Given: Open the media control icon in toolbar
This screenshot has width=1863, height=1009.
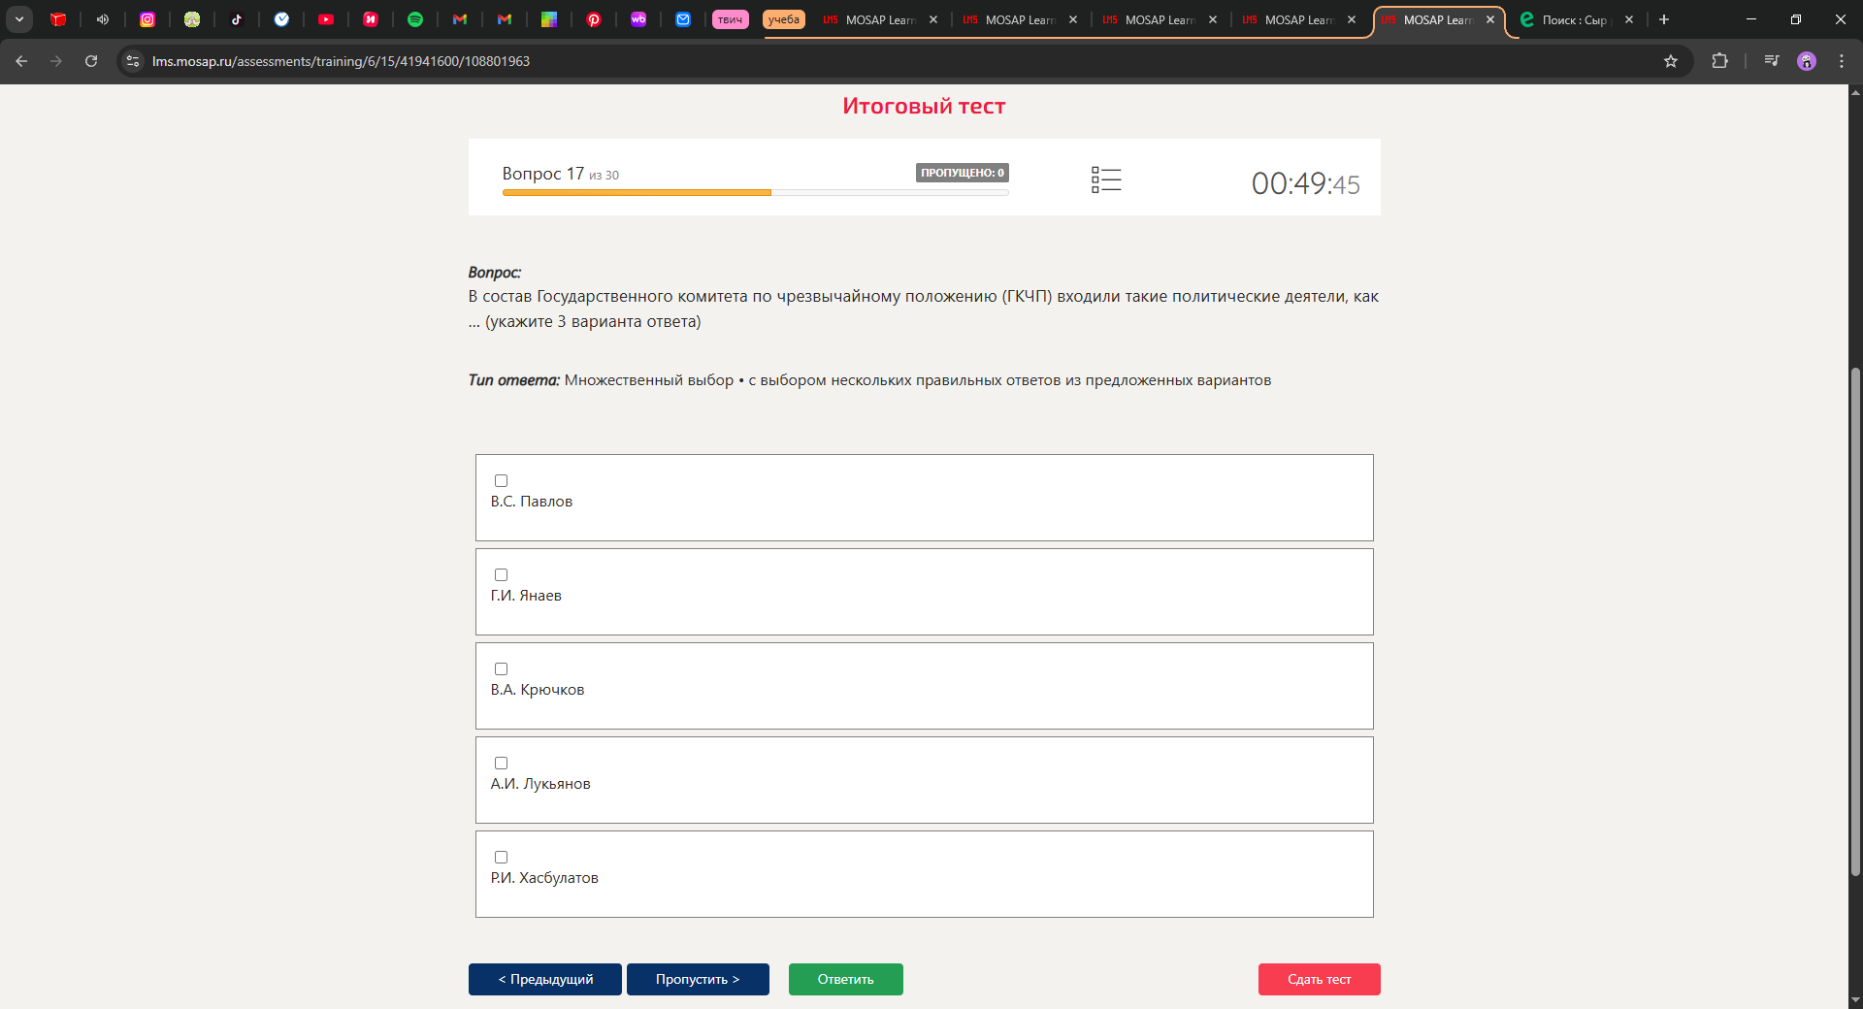Looking at the screenshot, I should click(x=1772, y=61).
